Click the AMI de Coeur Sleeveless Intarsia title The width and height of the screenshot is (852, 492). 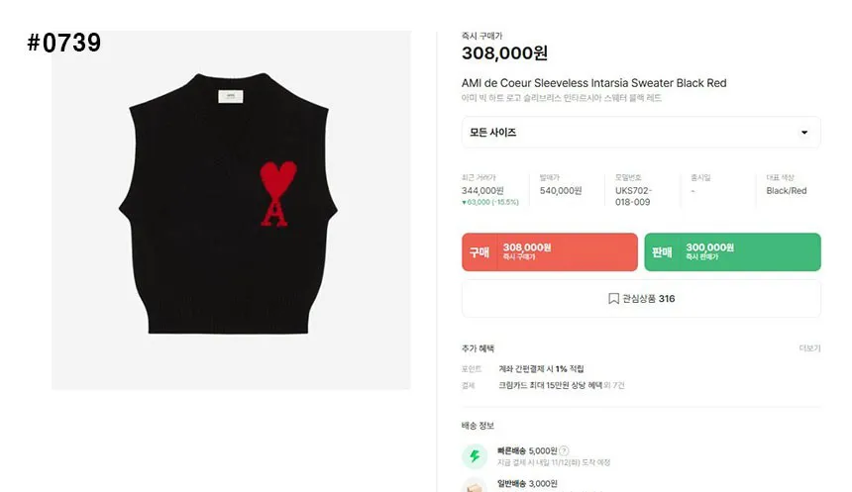(593, 83)
